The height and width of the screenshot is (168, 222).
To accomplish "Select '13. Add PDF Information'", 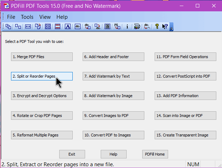I will pyautogui.click(x=185, y=96).
